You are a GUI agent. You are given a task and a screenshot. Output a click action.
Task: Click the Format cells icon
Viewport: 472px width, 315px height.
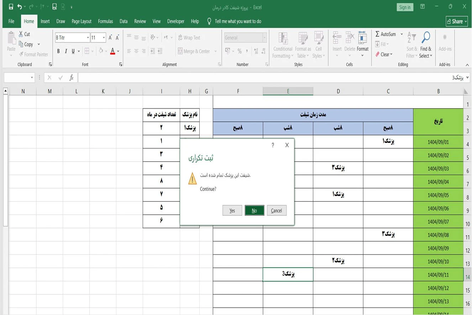(x=362, y=38)
